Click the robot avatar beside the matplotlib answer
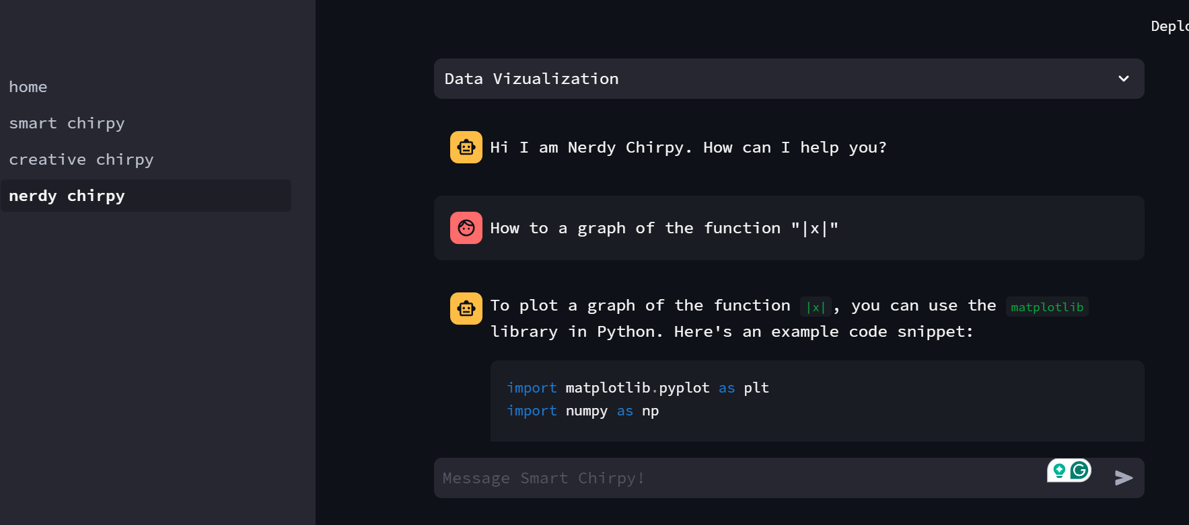The width and height of the screenshot is (1189, 525). coord(466,309)
